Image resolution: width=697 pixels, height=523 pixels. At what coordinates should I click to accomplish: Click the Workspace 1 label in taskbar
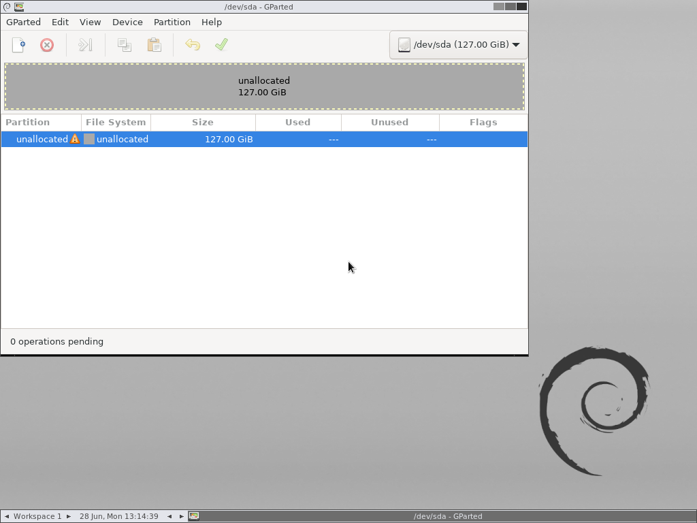(37, 516)
